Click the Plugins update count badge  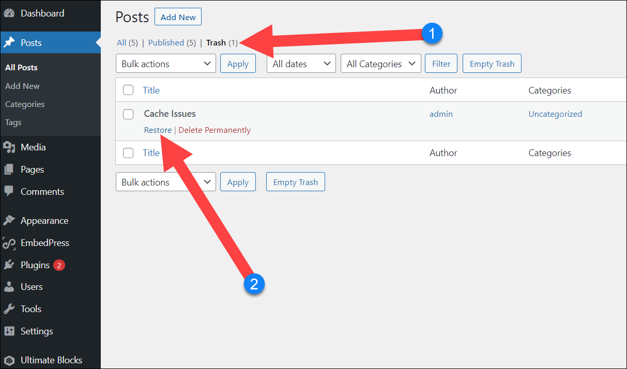tap(59, 266)
